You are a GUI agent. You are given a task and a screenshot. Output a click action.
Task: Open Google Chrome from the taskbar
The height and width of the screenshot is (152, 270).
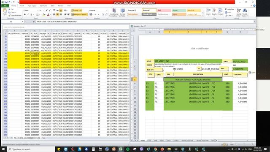[x=155, y=149]
